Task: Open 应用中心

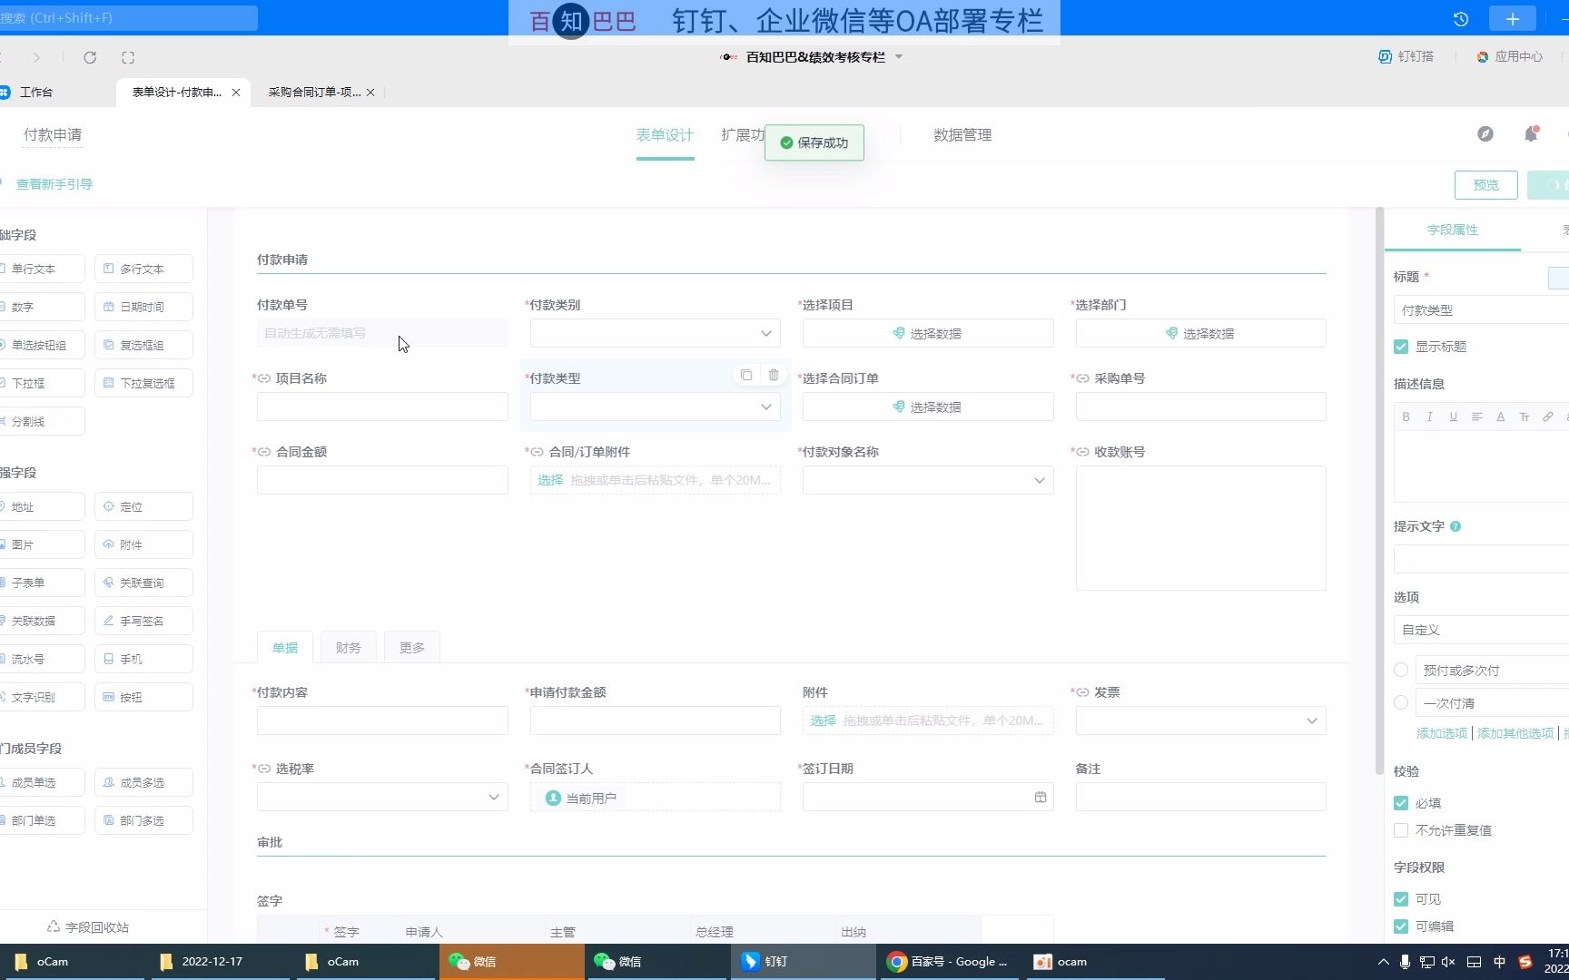Action: pos(1510,56)
